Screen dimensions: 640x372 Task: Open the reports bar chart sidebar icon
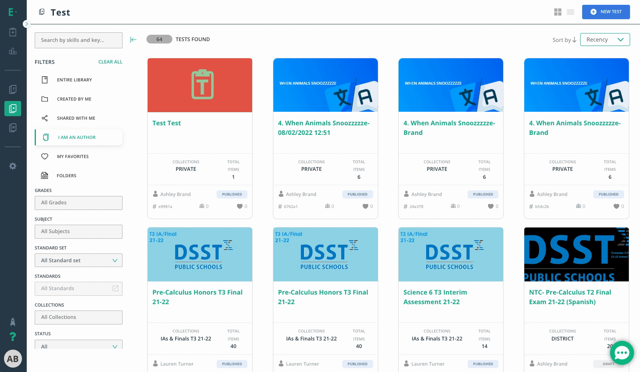click(13, 51)
